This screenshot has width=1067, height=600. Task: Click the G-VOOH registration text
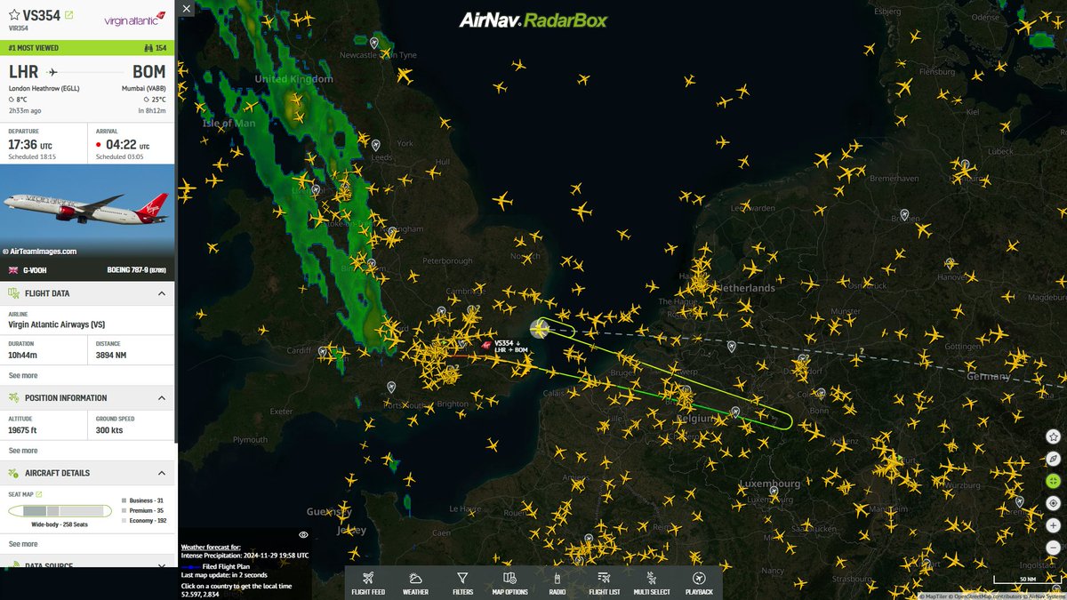pyautogui.click(x=34, y=270)
